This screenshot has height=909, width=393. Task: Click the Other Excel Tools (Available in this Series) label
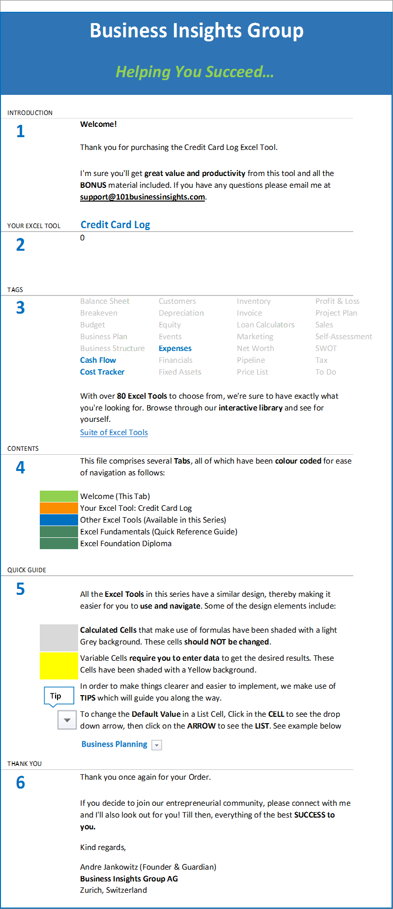(153, 520)
